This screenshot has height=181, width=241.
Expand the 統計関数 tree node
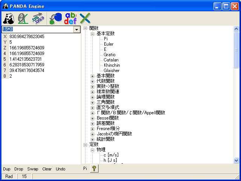coord(92,140)
